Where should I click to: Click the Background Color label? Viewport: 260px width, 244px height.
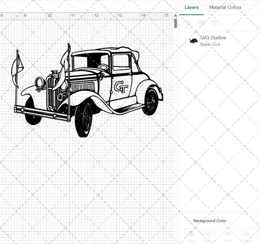(210, 221)
